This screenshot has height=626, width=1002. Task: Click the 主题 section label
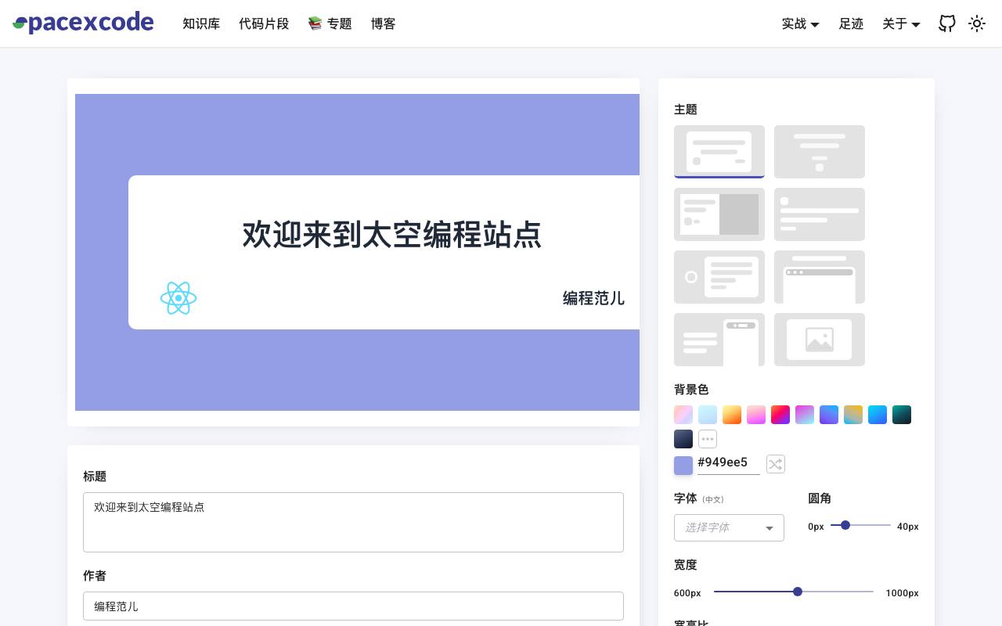click(686, 110)
